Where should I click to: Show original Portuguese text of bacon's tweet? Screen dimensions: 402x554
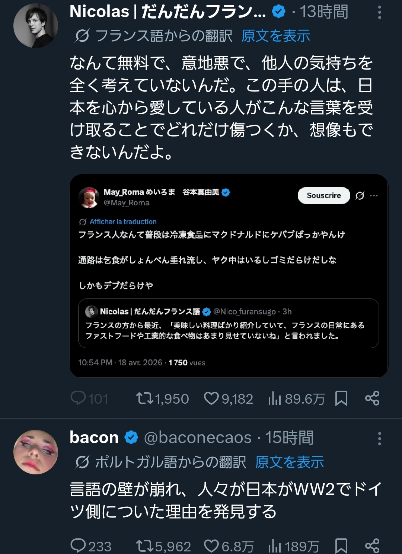pyautogui.click(x=290, y=462)
